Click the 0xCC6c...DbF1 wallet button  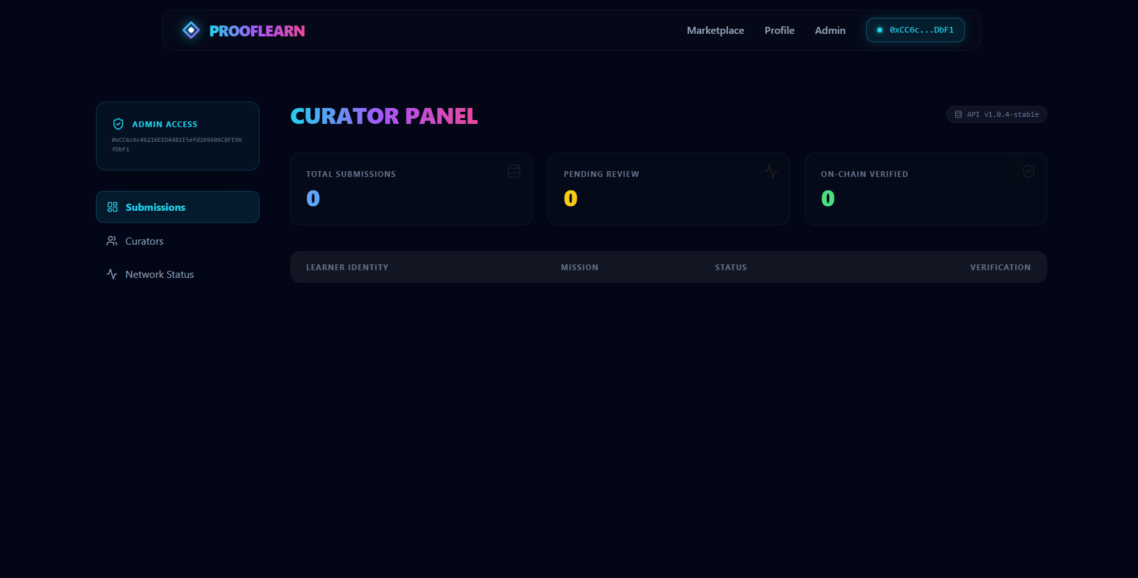pos(916,30)
